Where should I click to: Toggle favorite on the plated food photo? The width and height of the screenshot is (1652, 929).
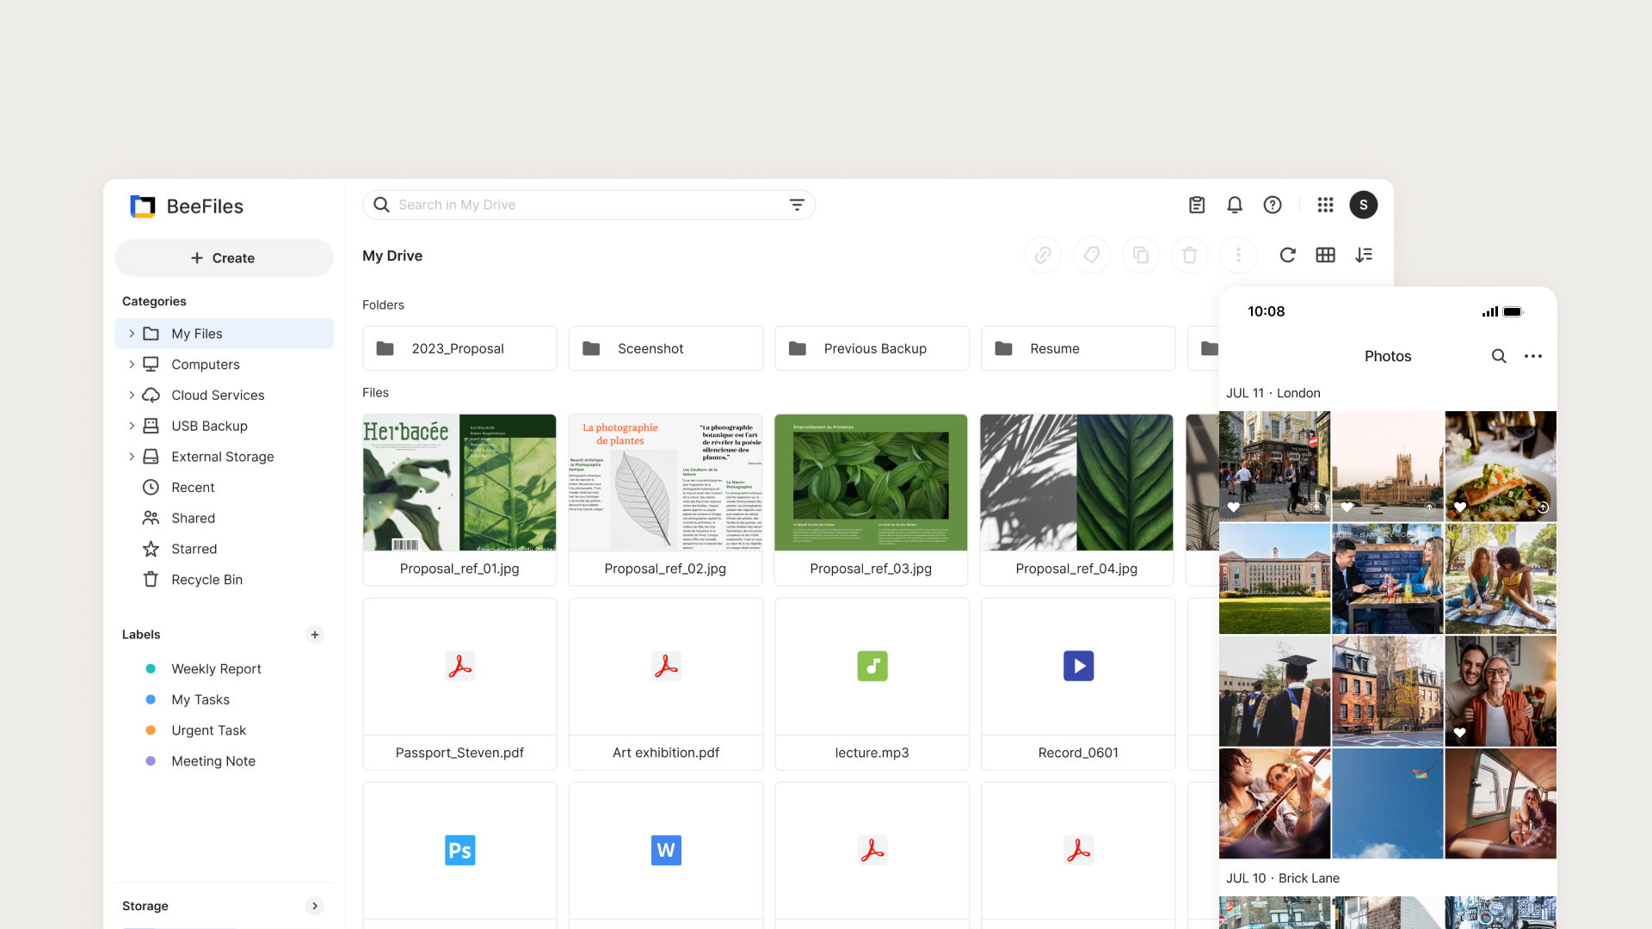point(1460,508)
